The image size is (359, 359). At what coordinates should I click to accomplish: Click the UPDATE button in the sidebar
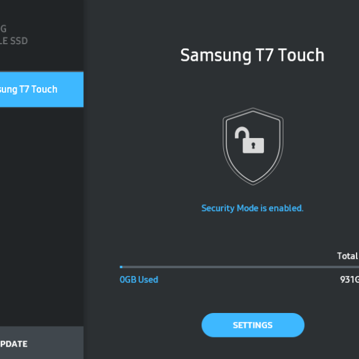click(42, 343)
